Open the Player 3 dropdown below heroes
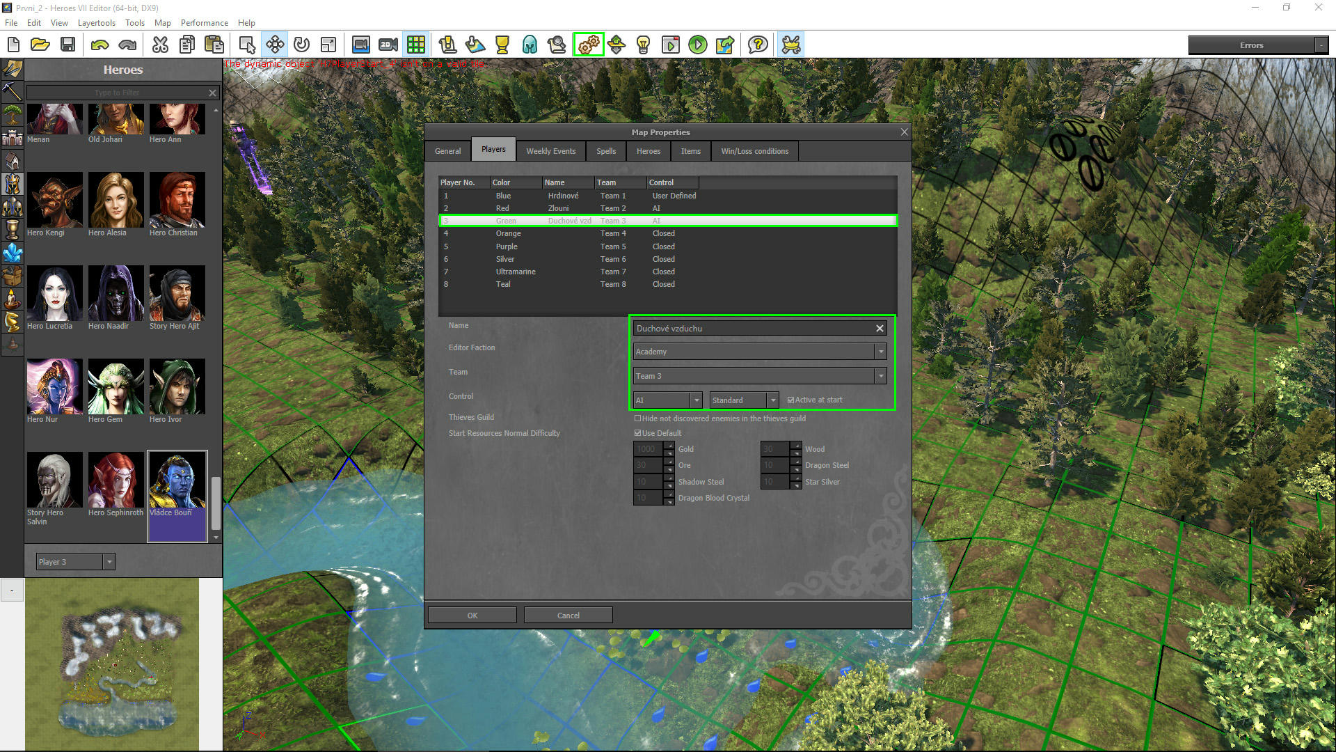 (109, 562)
